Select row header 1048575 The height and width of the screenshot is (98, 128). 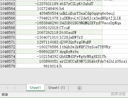(x=8, y=61)
